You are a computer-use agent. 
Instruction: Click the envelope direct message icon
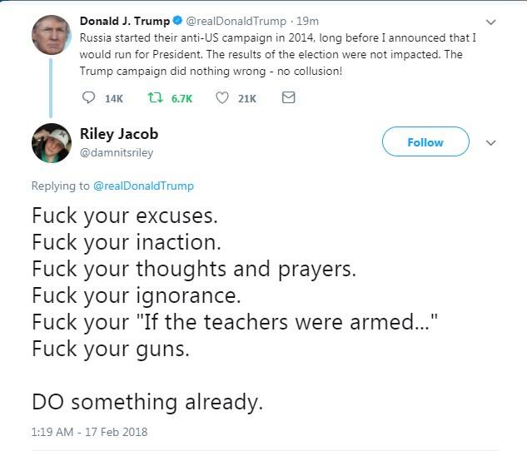click(288, 98)
